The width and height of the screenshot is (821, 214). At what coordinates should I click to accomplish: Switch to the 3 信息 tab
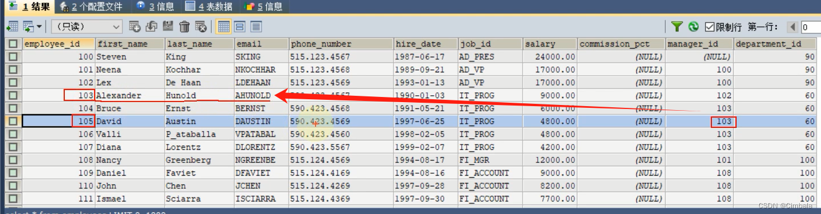click(155, 7)
